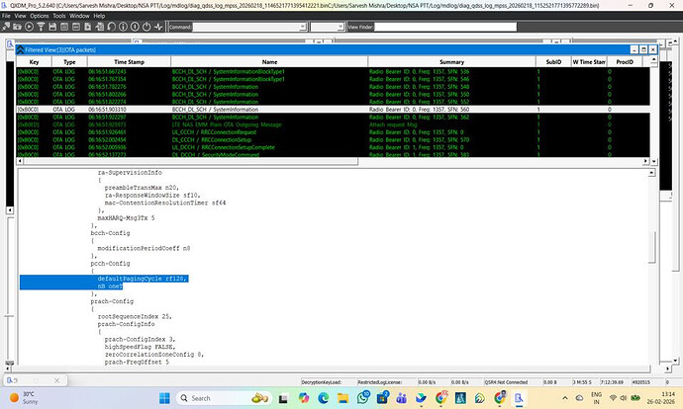Open the View menu
Viewport: 683px width, 409px height.
(20, 16)
